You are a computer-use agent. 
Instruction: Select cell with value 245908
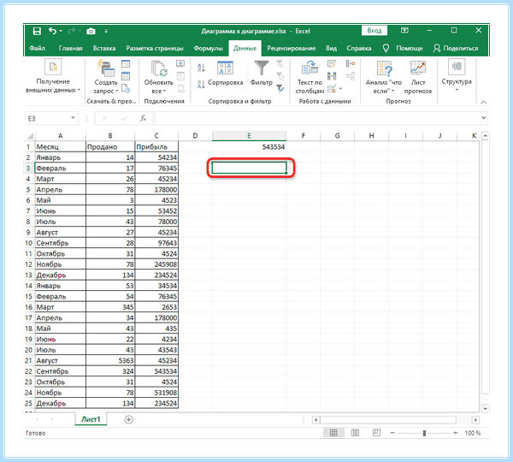point(156,264)
